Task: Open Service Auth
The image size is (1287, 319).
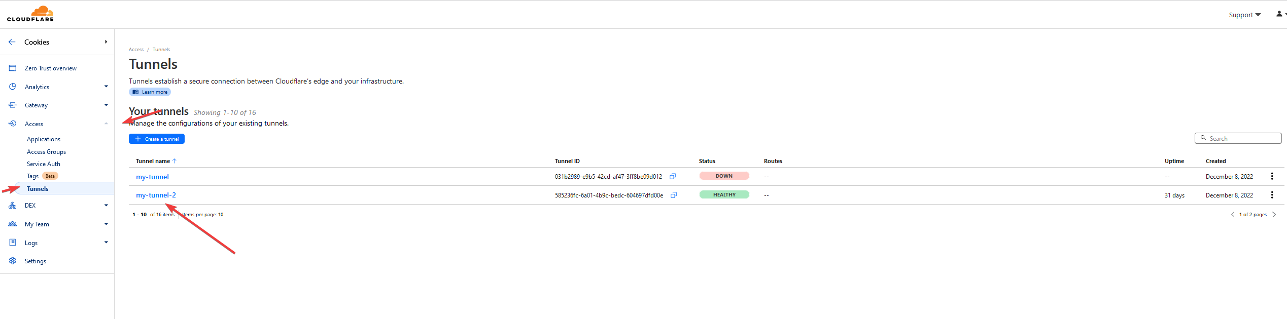Action: (44, 164)
